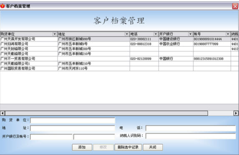Focus the bank account number input field
The width and height of the screenshot is (239, 155).
click(x=94, y=137)
